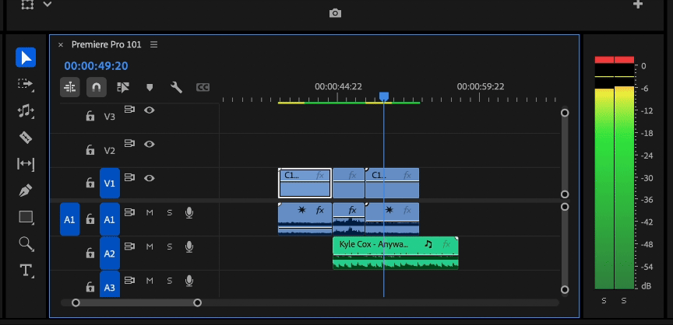Toggle track lock on V3
The width and height of the screenshot is (673, 325).
click(x=90, y=116)
